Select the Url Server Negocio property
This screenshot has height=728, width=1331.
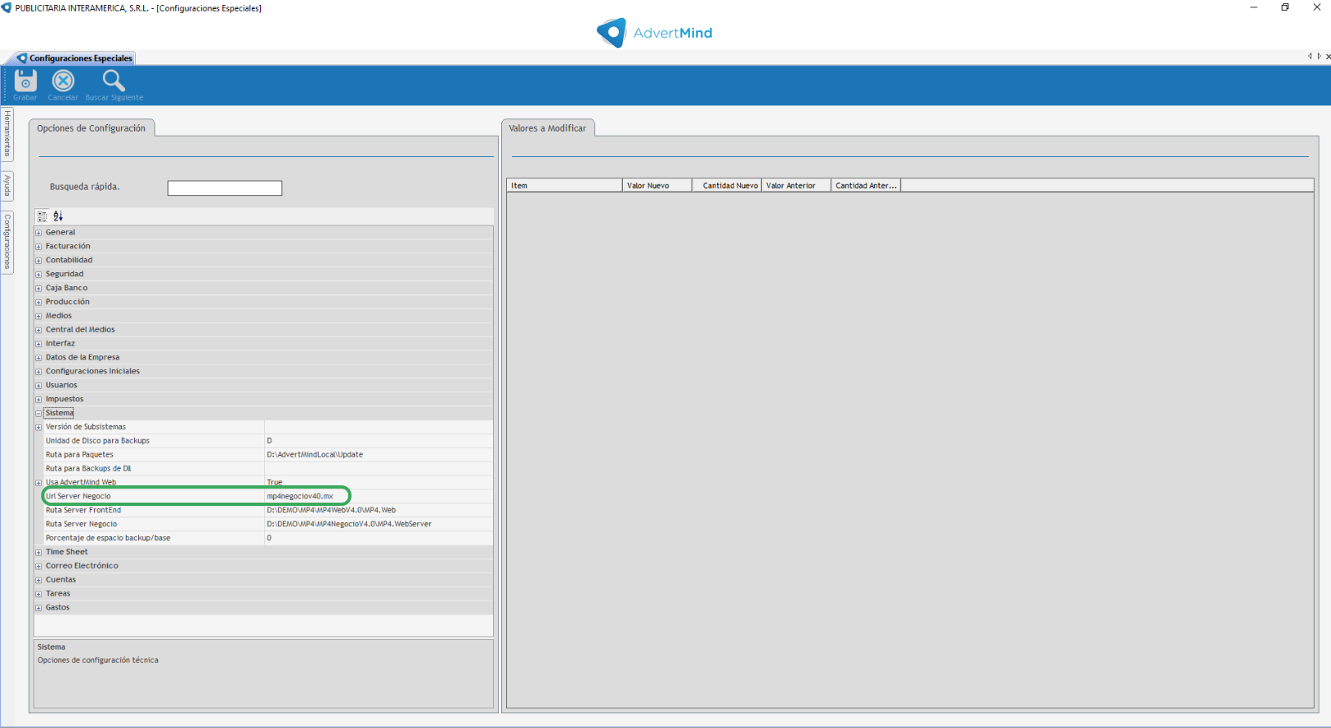(154, 497)
